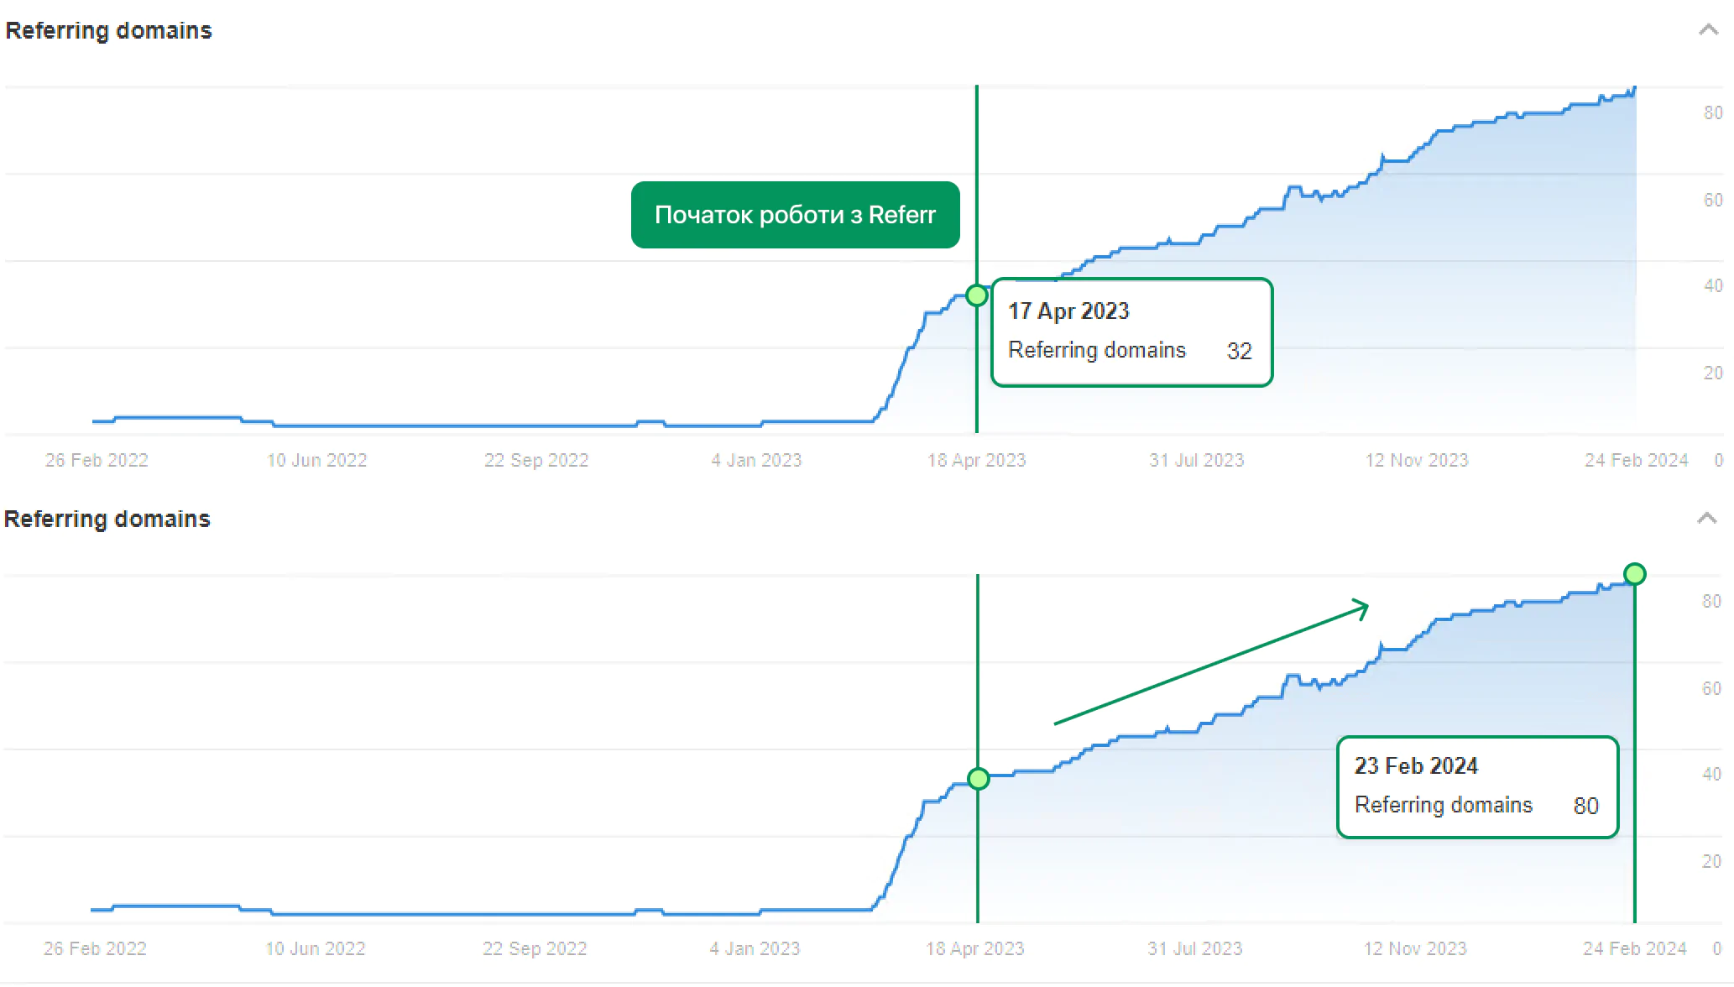
Task: Click the green marker dot at 17 Apr 2023
Action: point(977,295)
